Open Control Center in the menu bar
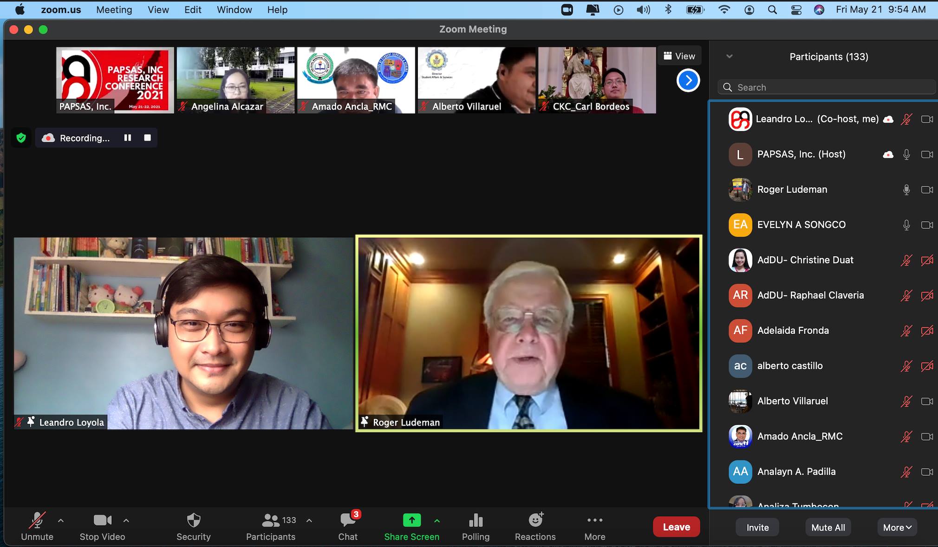 [796, 10]
